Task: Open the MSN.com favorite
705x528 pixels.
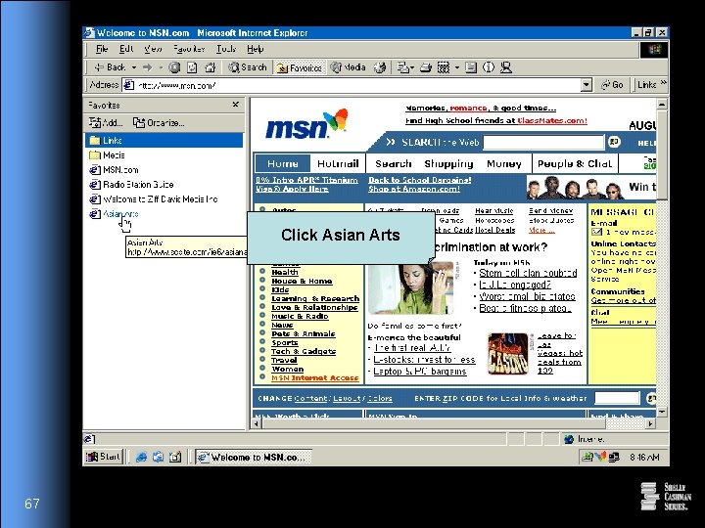Action: coord(114,170)
